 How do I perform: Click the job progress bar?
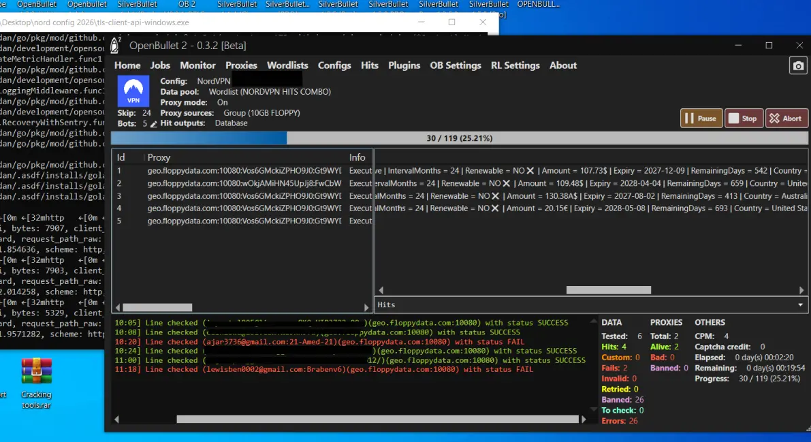pyautogui.click(x=459, y=138)
